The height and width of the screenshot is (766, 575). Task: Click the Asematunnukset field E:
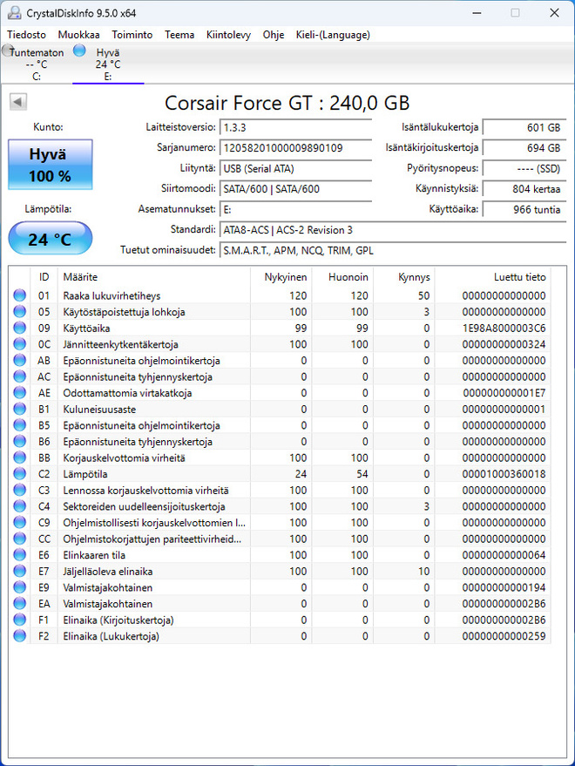pos(295,209)
